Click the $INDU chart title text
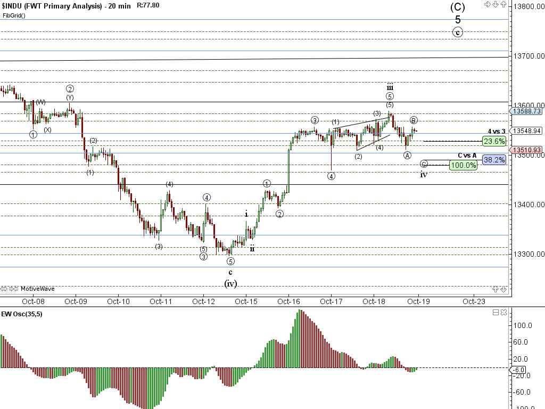The image size is (545, 409). click(x=52, y=6)
